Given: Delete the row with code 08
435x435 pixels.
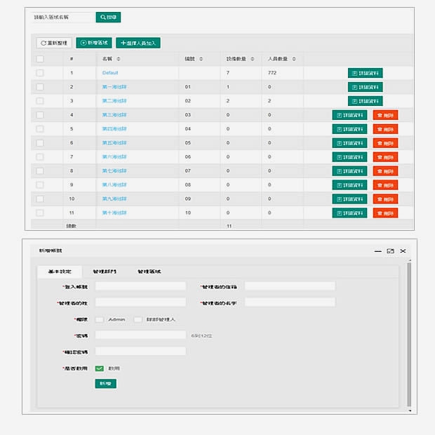Looking at the screenshot, I should click(385, 185).
